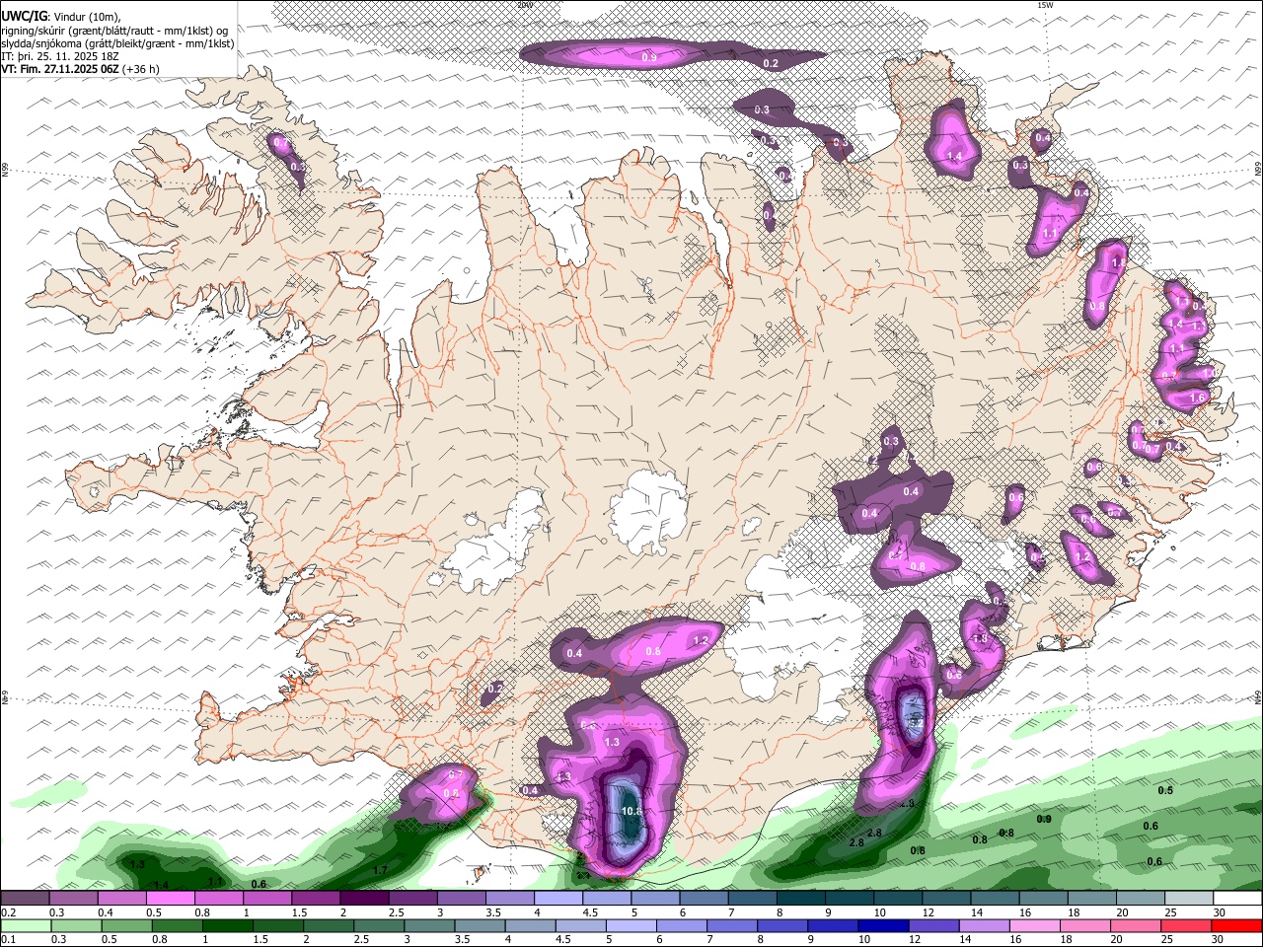Click the lower legend swatch between 8 and 9
Viewport: 1263px width, 947px height.
pyautogui.click(x=784, y=926)
